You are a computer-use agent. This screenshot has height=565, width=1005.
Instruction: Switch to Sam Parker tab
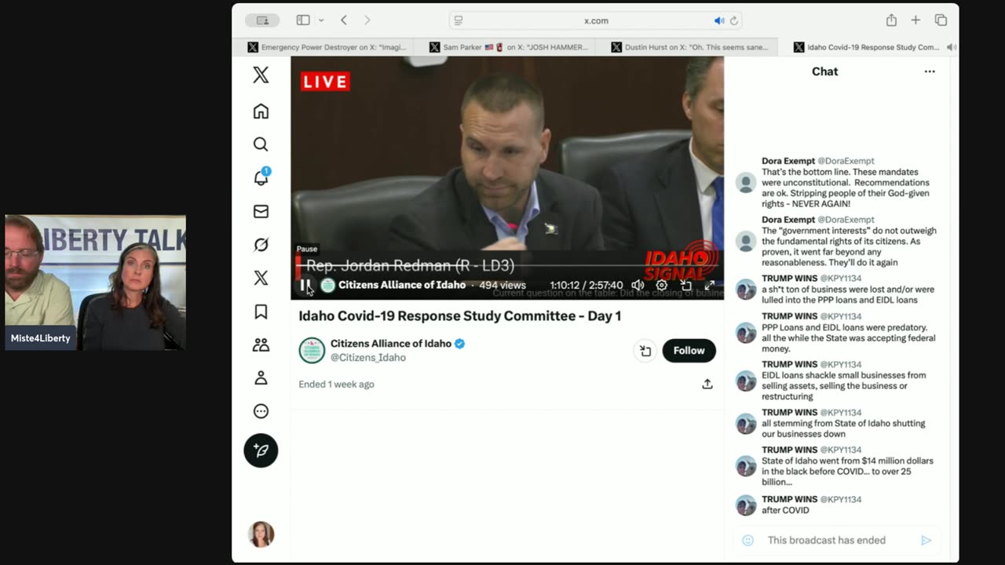coord(509,47)
